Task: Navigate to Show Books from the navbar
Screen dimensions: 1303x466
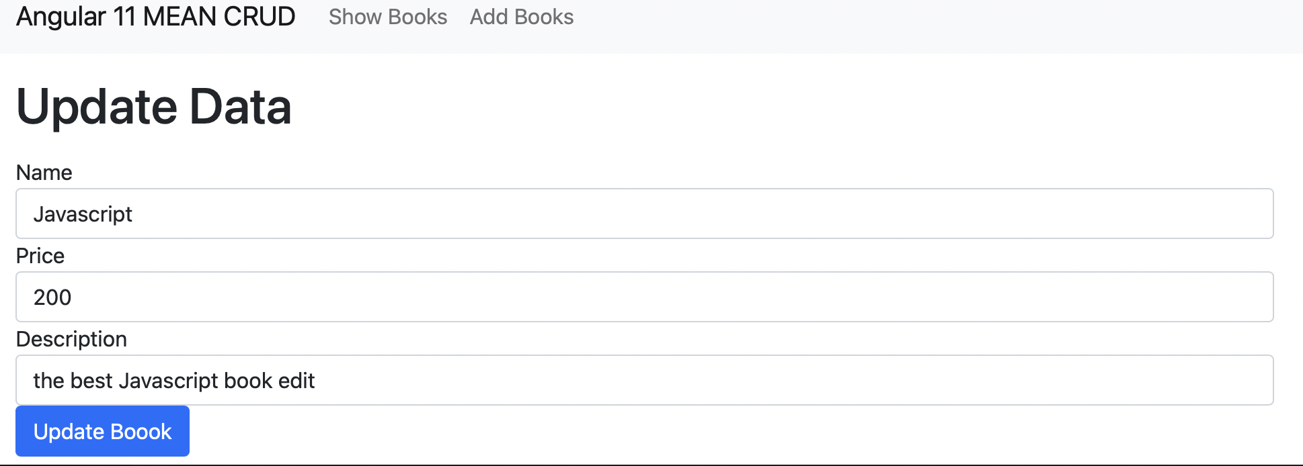Action: pyautogui.click(x=387, y=17)
